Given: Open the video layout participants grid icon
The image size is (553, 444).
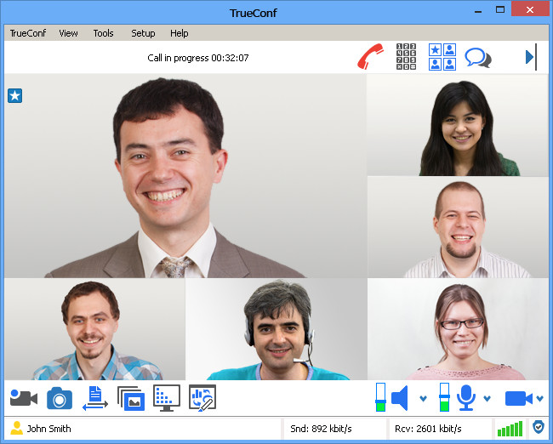Looking at the screenshot, I should (x=442, y=57).
